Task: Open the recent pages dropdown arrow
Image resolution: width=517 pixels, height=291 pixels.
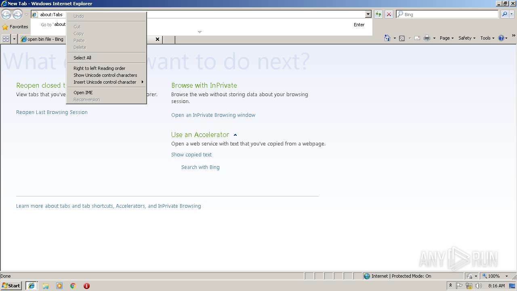Action: click(26, 14)
